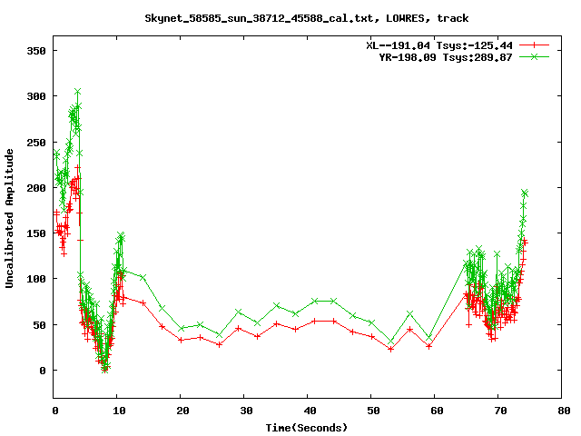Click the 50 tick label on x-axis
This screenshot has height=436, width=581.
coord(373,411)
